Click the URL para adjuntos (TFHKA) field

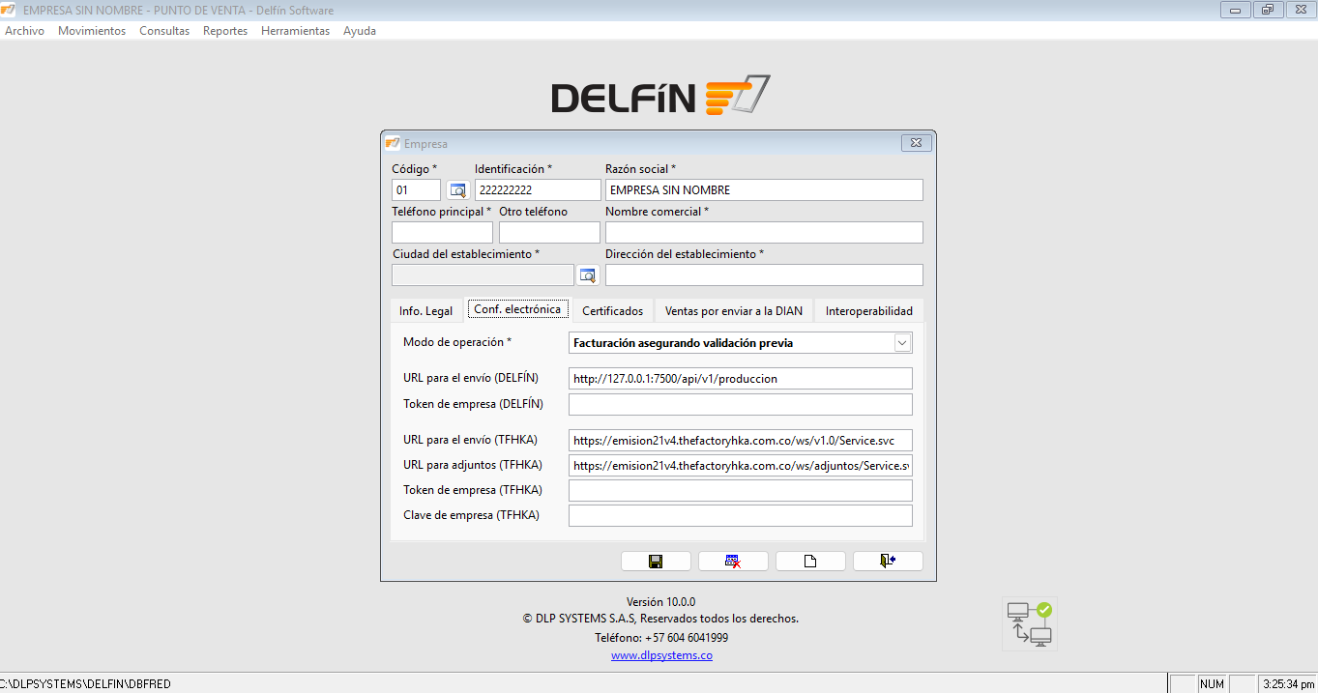coord(741,466)
